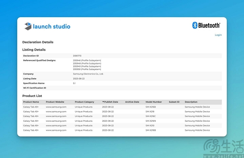Click model number SM-X216B
Viewport: 244px width, 158px height.
point(150,107)
